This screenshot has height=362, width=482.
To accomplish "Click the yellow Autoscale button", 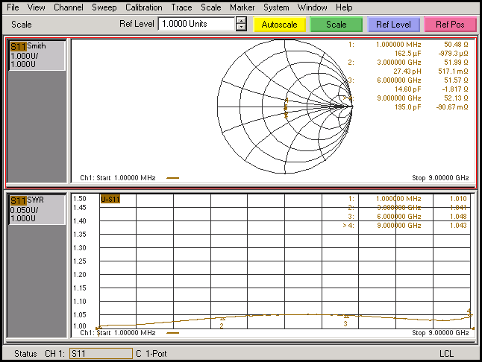I will tap(279, 25).
